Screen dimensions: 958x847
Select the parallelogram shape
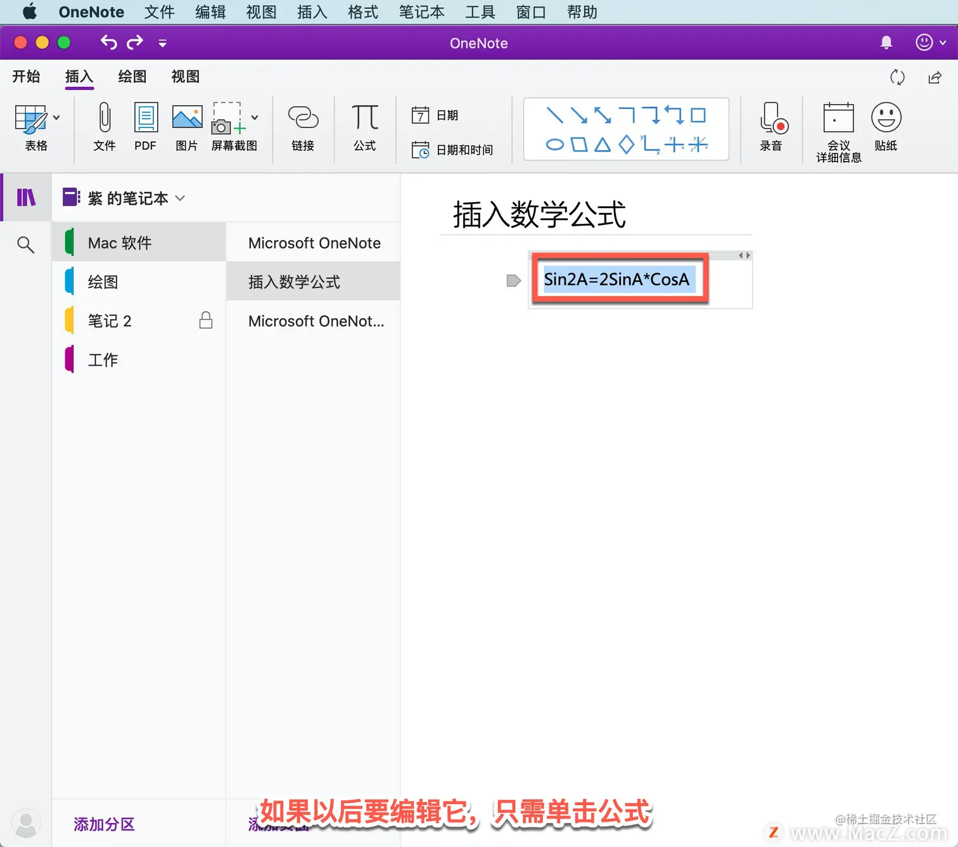[x=578, y=145]
